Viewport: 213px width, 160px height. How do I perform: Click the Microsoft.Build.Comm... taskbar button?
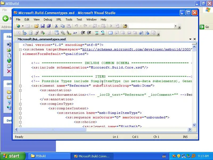pyautogui.click(x=92, y=156)
